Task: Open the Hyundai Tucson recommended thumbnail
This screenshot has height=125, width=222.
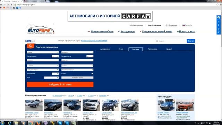Action: pos(166,105)
